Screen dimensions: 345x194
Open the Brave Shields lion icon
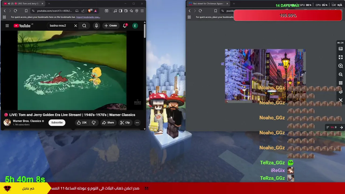pyautogui.click(x=90, y=11)
